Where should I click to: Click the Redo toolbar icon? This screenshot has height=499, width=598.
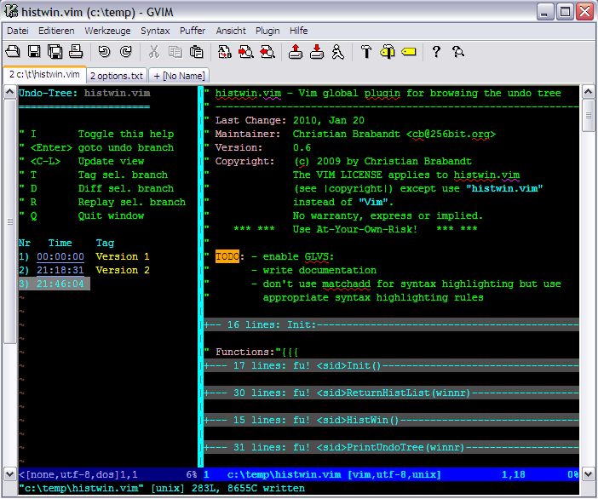(x=125, y=52)
